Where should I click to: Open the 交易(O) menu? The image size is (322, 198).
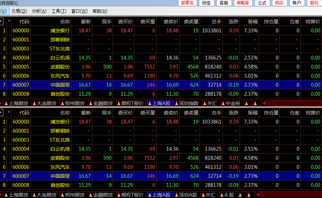(x=19, y=11)
